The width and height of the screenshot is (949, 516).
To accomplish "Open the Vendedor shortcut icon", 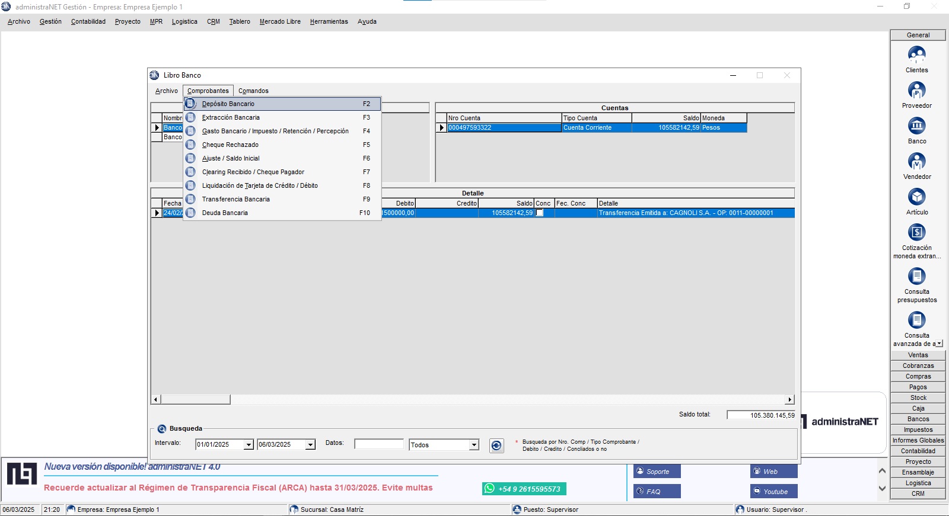I will [x=916, y=161].
